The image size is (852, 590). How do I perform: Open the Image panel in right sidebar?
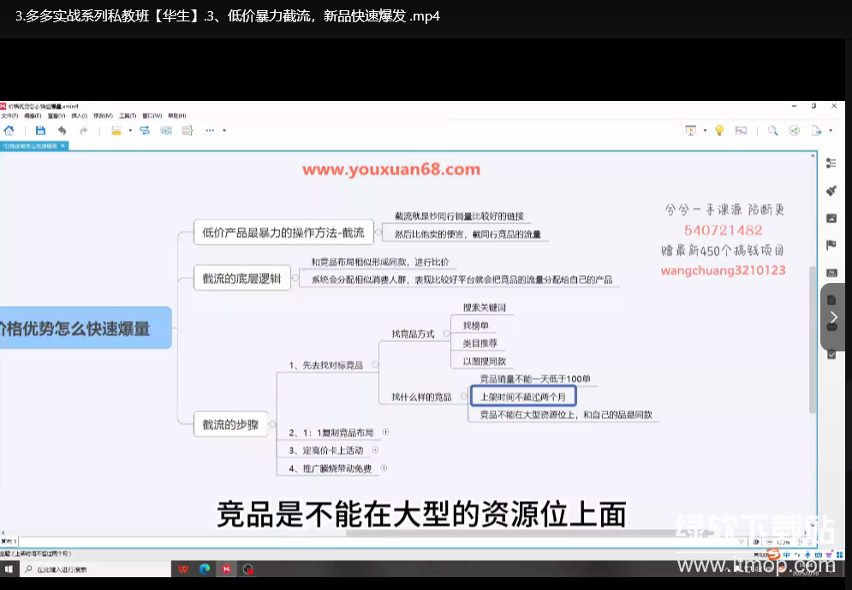pyautogui.click(x=831, y=218)
